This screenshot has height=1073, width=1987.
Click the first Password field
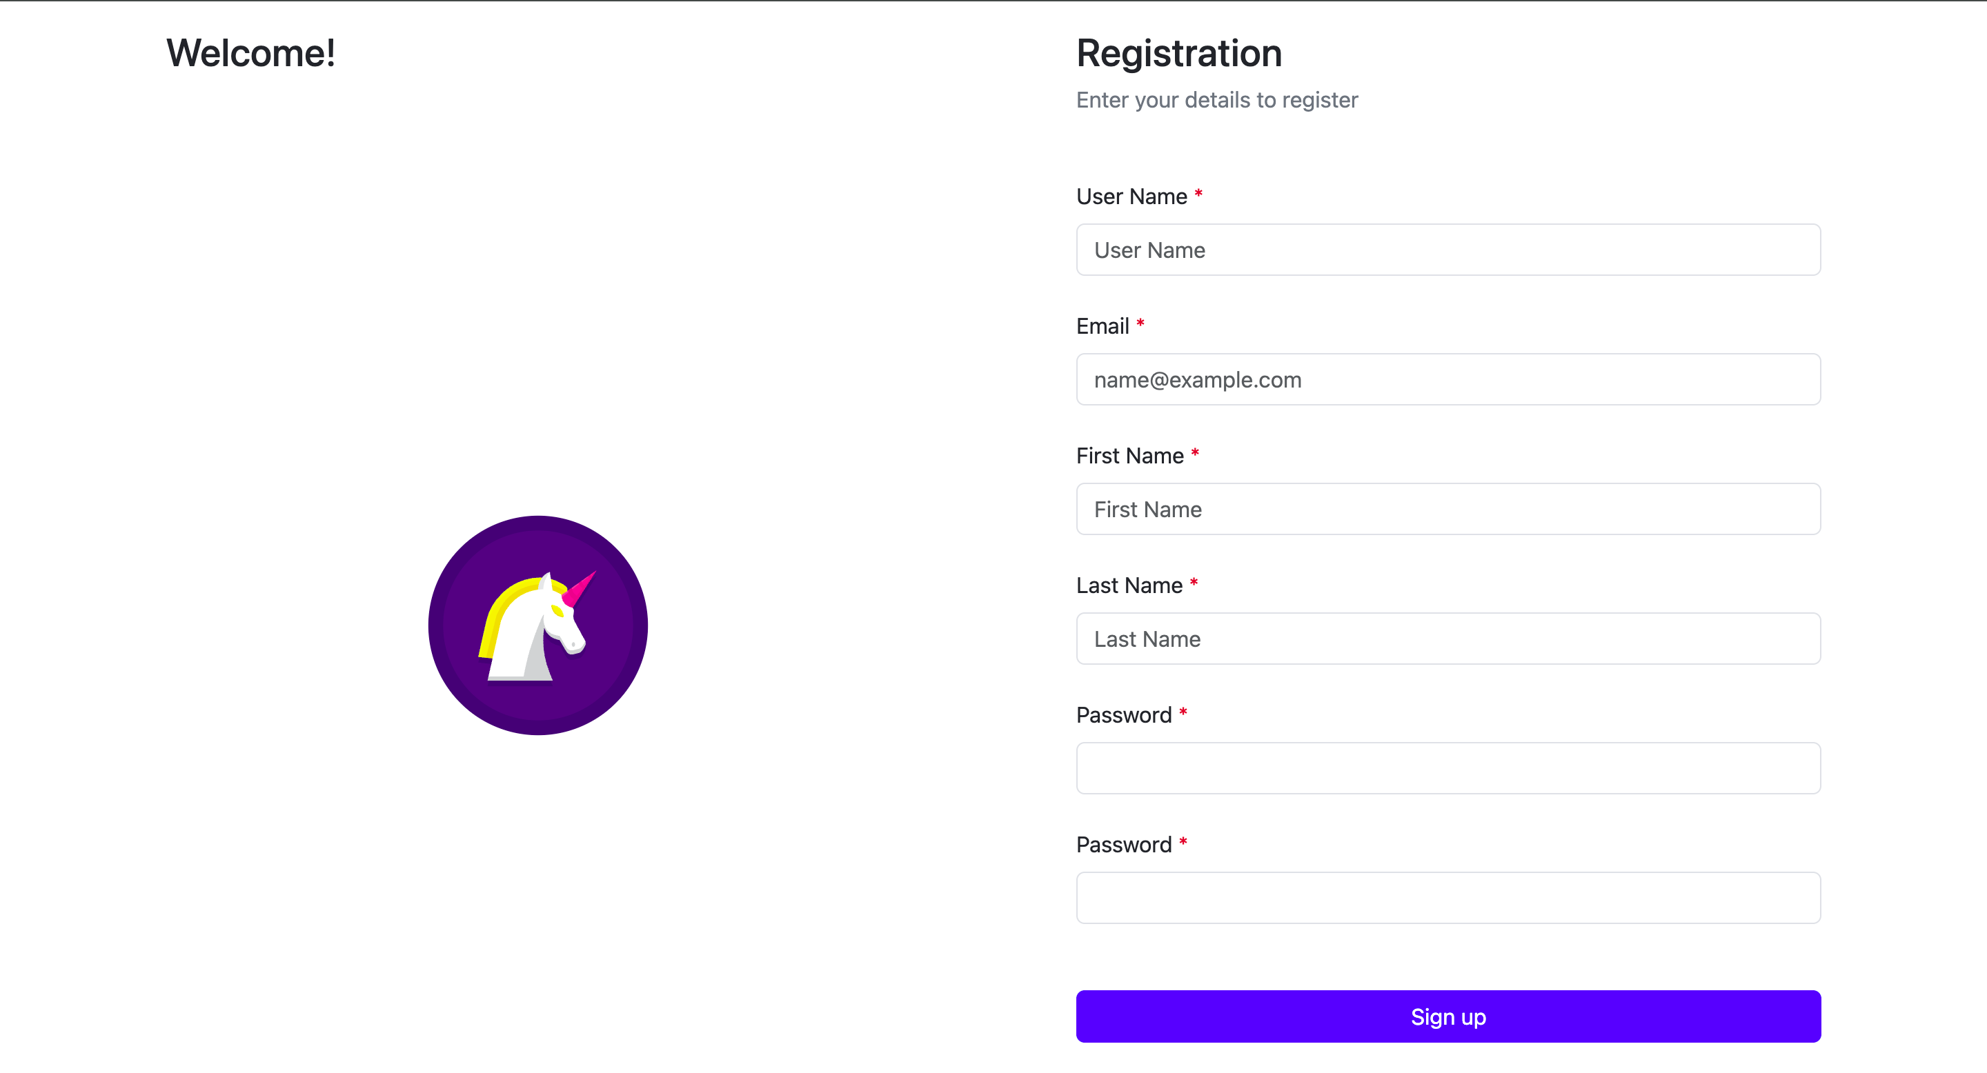(1448, 768)
